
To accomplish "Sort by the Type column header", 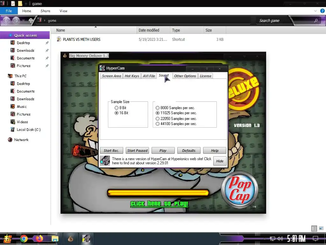I will [187, 30].
